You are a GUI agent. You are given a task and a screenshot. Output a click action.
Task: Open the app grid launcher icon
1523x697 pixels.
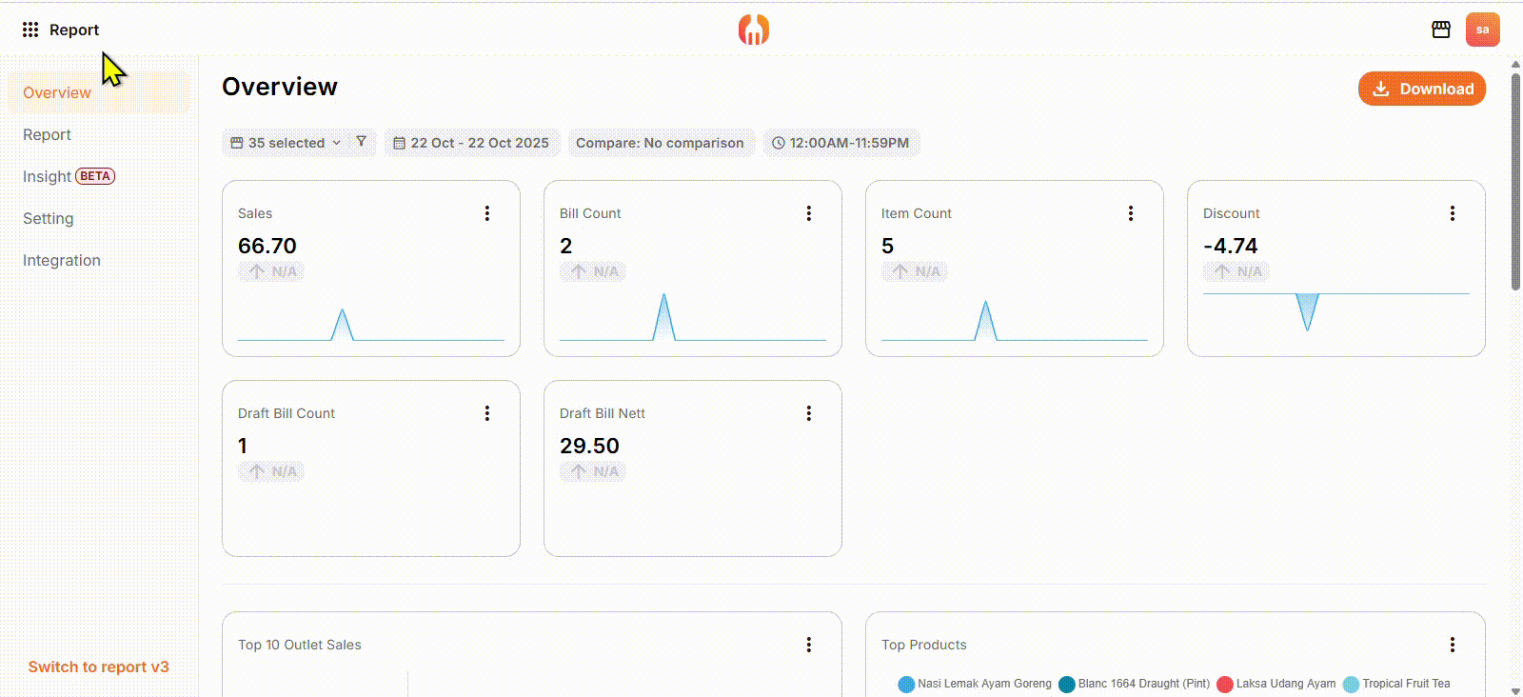30,30
